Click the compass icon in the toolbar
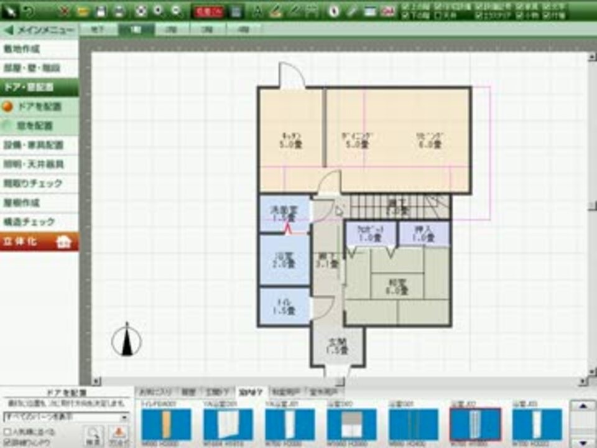597x448 pixels. coord(334,11)
